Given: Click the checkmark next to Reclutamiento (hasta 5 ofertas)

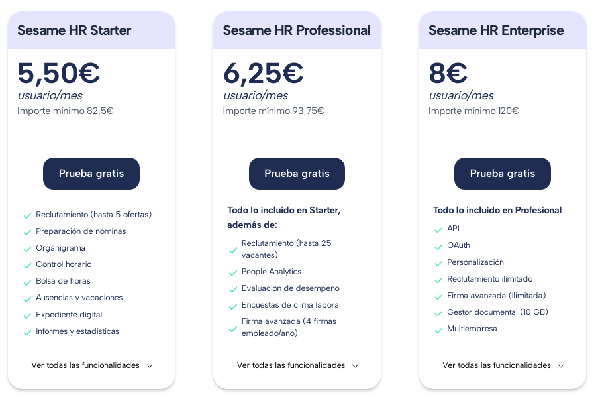Looking at the screenshot, I should pyautogui.click(x=27, y=215).
